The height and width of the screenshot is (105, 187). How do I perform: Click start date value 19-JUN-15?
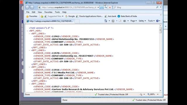click(x=66, y=62)
